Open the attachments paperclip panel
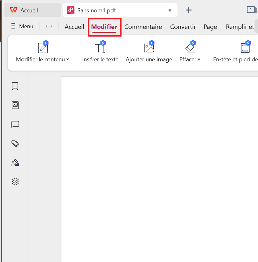 coord(15,143)
